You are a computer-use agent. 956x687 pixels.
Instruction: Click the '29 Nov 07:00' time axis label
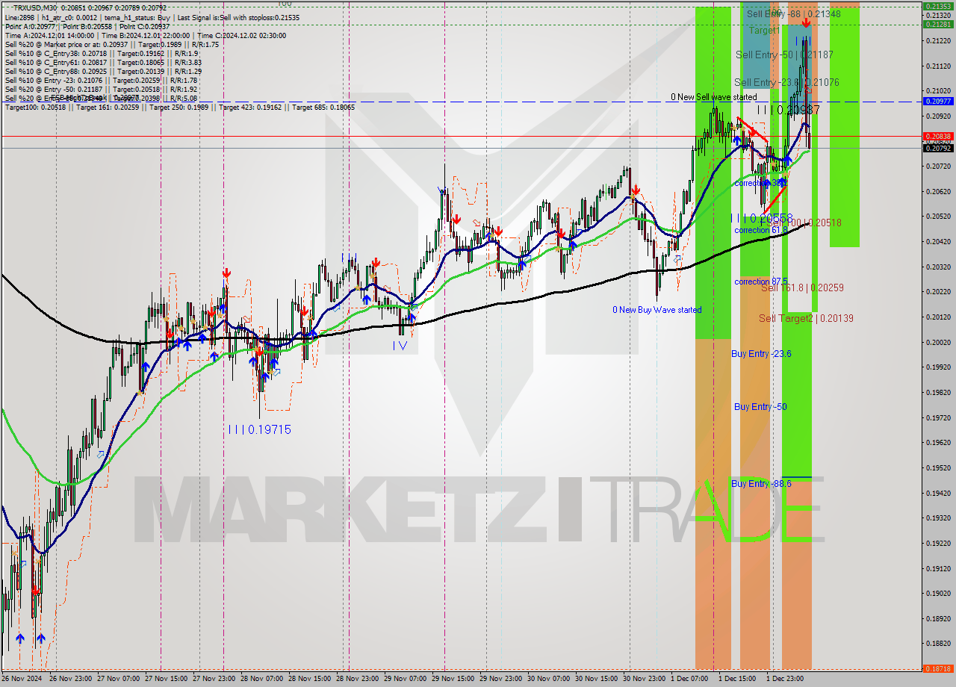pyautogui.click(x=407, y=679)
